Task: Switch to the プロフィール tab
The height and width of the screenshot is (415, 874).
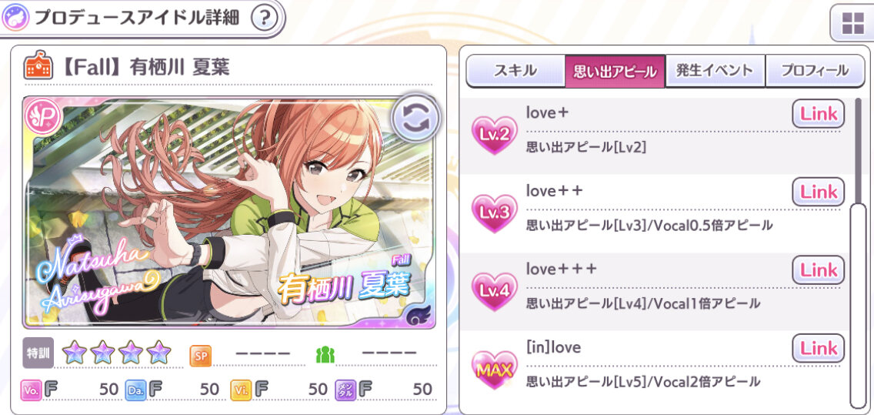Action: pyautogui.click(x=815, y=71)
